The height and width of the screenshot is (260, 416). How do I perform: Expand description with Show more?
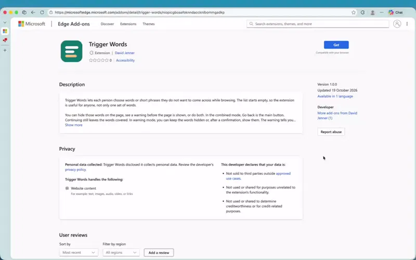coord(74,125)
